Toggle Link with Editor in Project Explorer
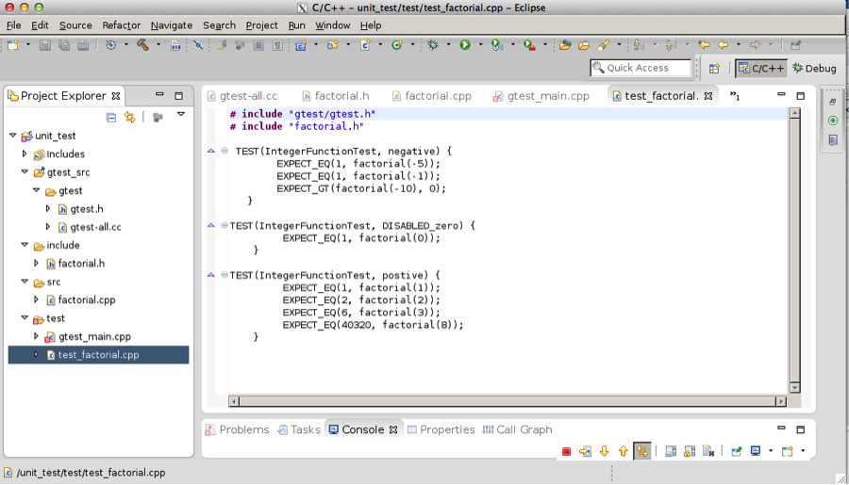The height and width of the screenshot is (485, 849). tap(129, 118)
